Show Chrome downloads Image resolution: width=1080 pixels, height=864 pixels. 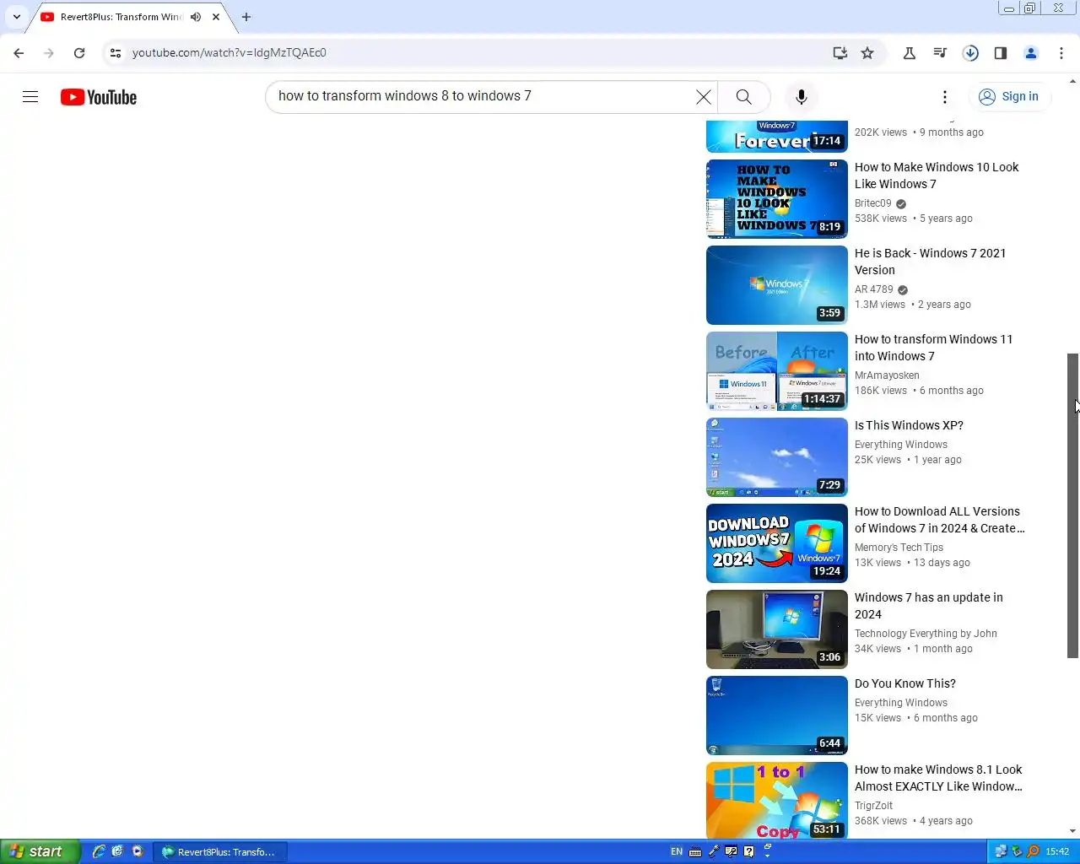click(x=970, y=53)
